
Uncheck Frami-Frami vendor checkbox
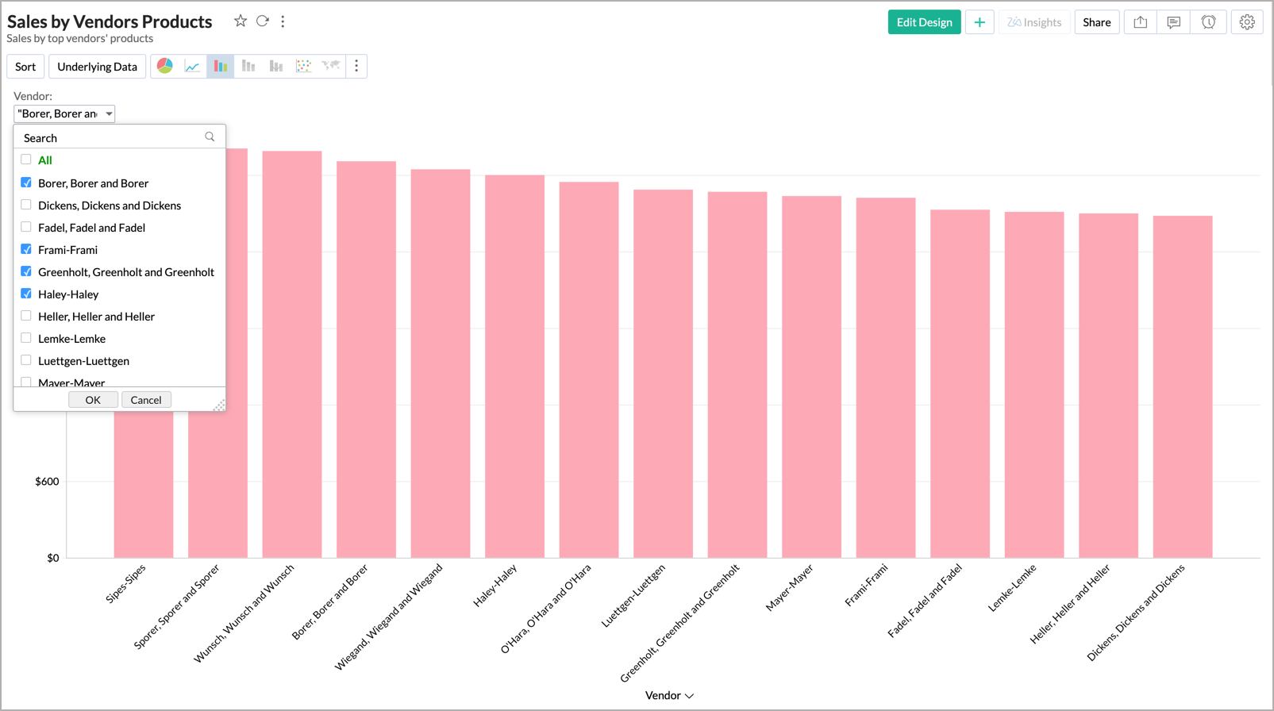(26, 249)
